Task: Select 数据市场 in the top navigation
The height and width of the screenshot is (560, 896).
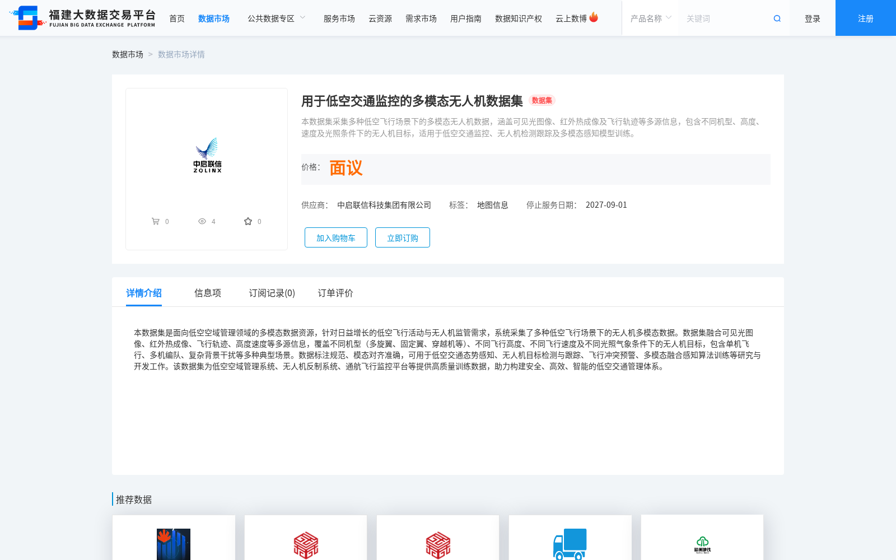Action: coord(214,18)
